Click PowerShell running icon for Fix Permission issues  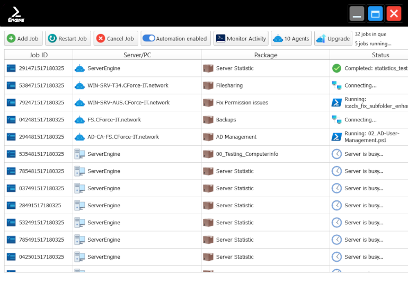(336, 103)
